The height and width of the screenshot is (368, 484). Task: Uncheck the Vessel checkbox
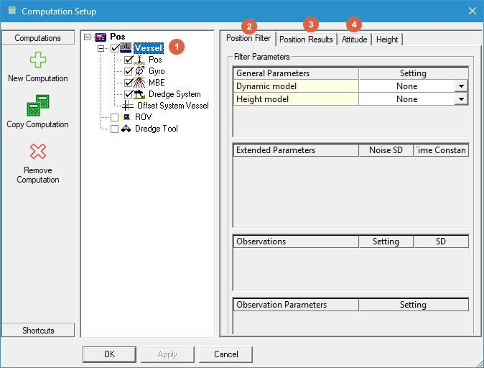pos(115,48)
